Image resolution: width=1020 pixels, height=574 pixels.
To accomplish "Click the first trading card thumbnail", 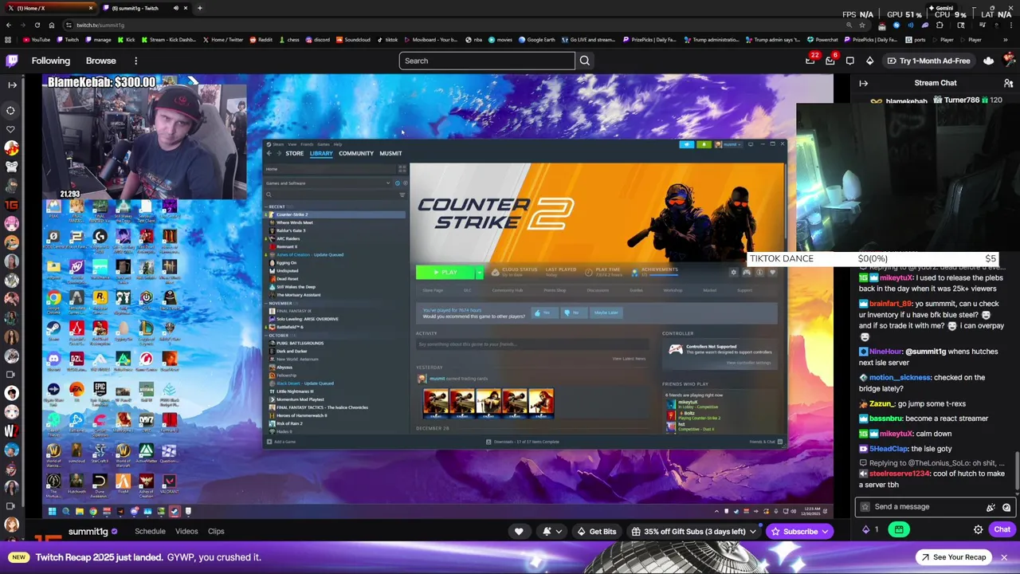I will tap(435, 403).
